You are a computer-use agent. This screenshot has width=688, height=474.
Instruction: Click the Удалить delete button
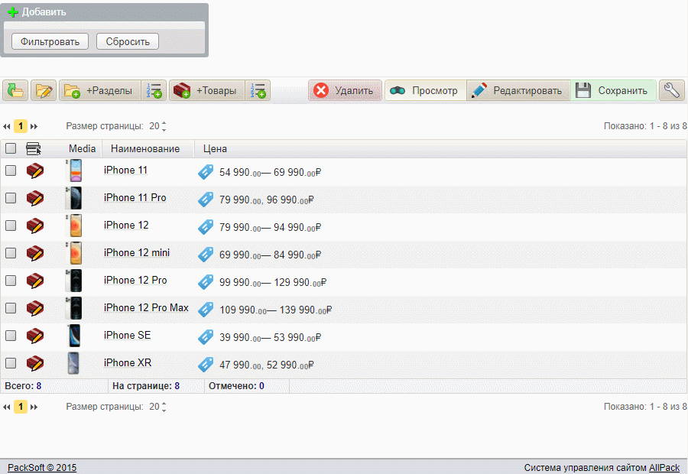(x=345, y=90)
